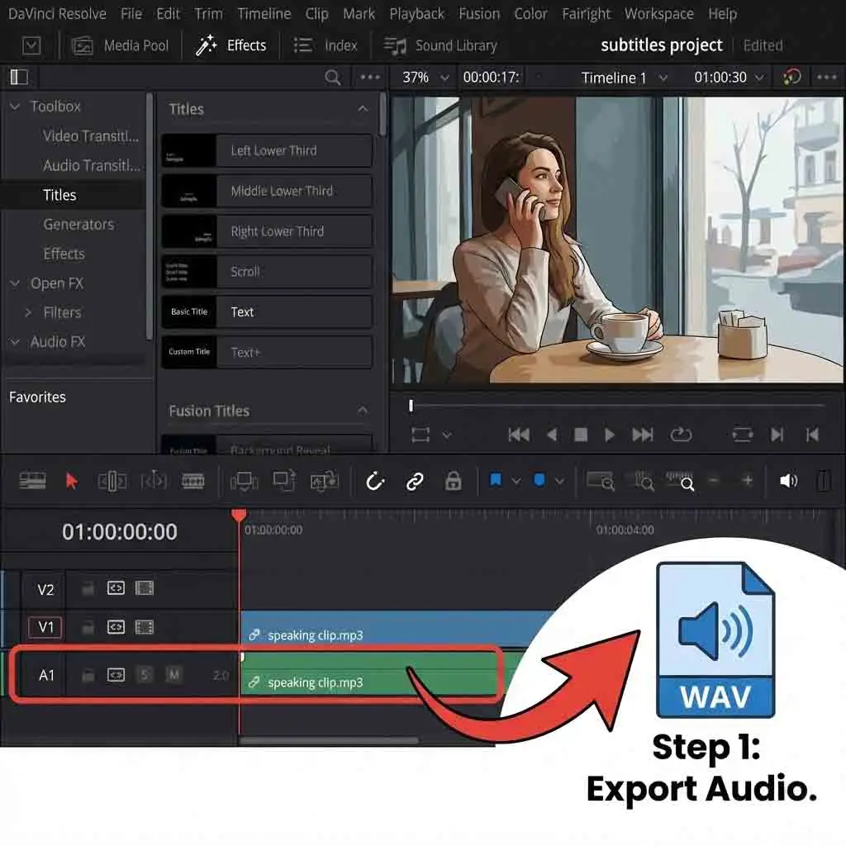Viewport: 846px width, 846px height.
Task: Toggle the magnet Snapping icon
Action: [x=376, y=481]
